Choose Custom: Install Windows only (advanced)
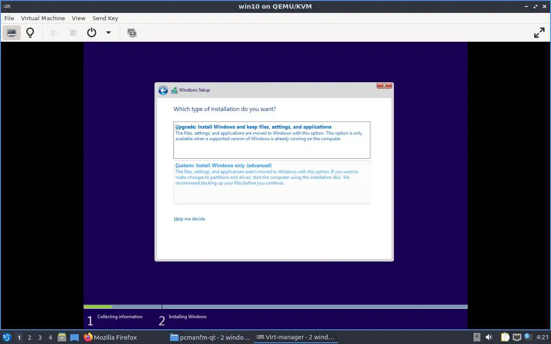 tap(272, 182)
